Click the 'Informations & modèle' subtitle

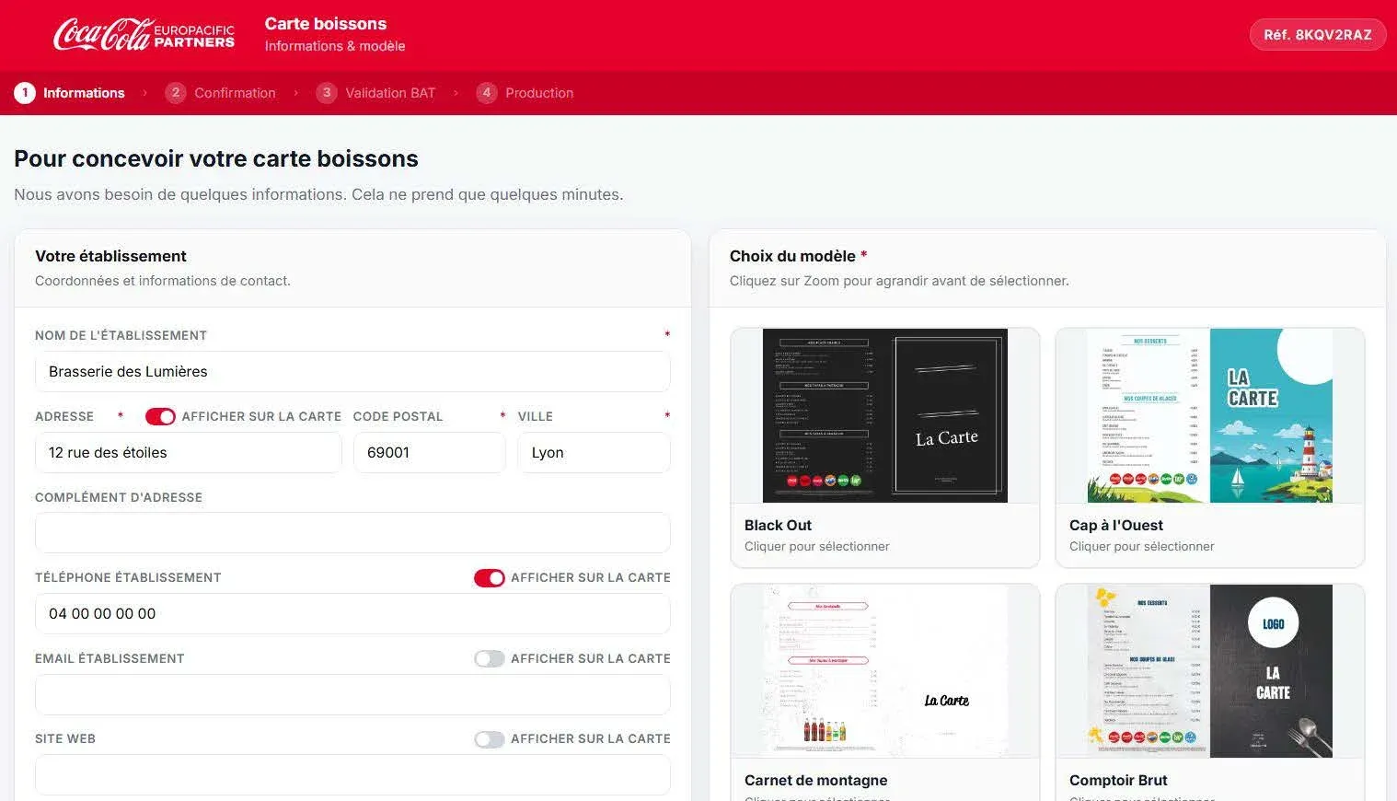coord(335,46)
